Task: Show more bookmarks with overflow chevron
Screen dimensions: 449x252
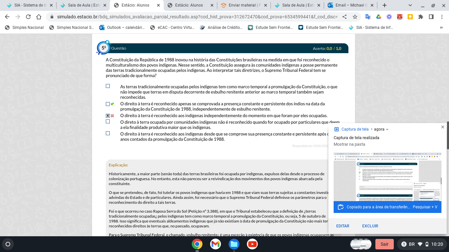Action: (x=441, y=28)
